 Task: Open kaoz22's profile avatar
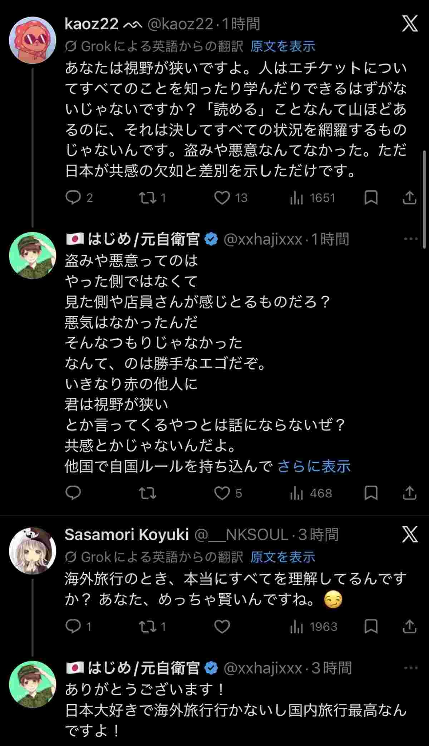point(33,40)
